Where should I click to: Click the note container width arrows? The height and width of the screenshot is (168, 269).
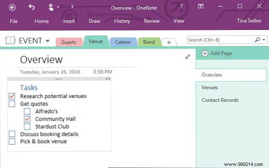[x=108, y=79]
